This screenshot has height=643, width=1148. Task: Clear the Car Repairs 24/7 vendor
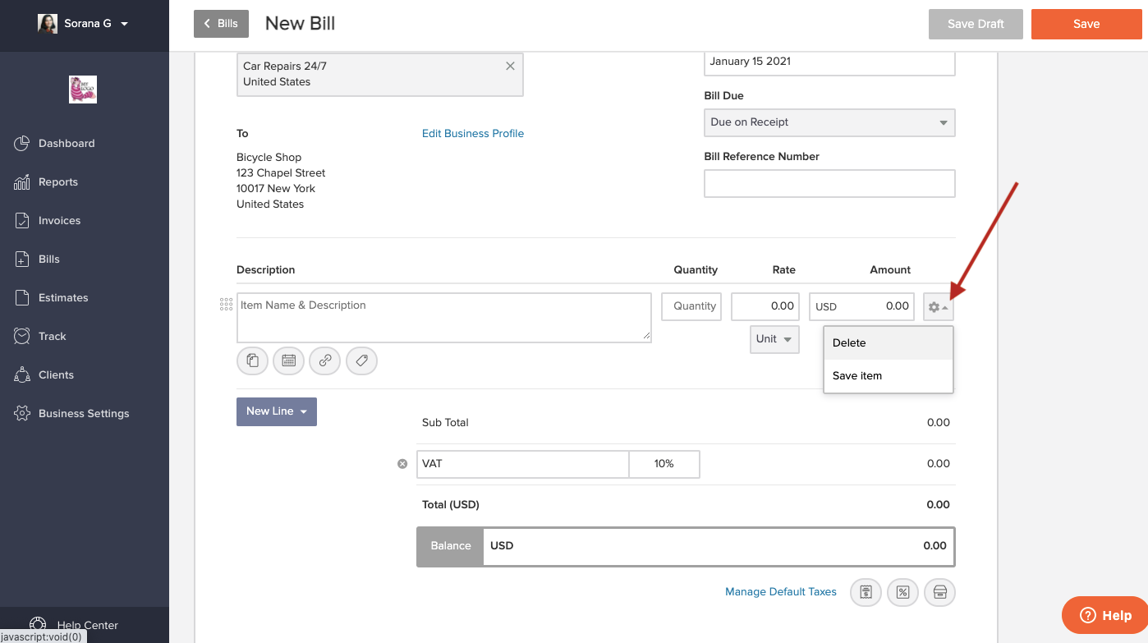tap(510, 67)
